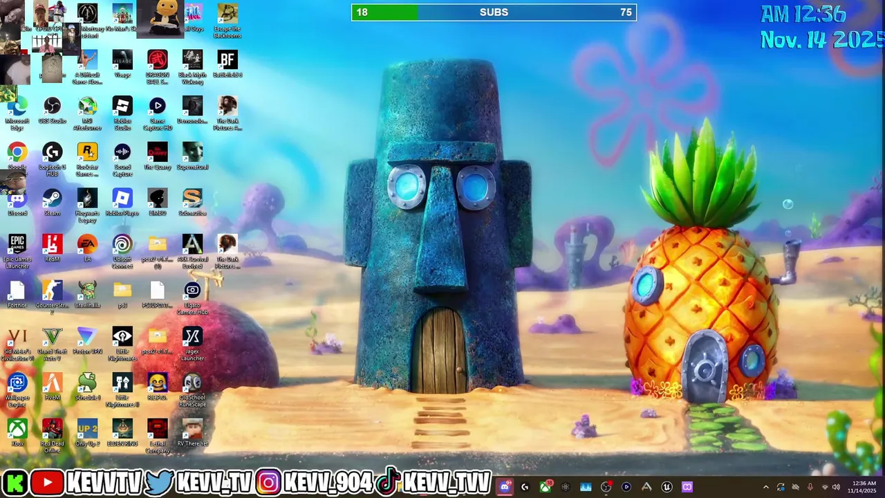
Task: Click the microphone icon in system tray
Action: click(x=810, y=487)
